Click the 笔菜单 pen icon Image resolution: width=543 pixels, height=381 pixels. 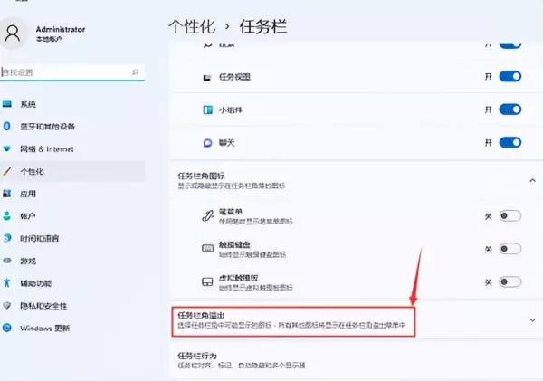[207, 215]
